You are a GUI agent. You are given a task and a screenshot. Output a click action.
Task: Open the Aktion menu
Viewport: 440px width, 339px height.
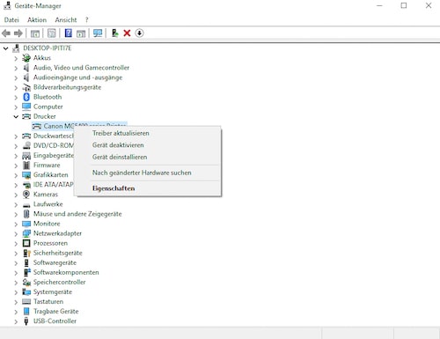[x=37, y=20]
